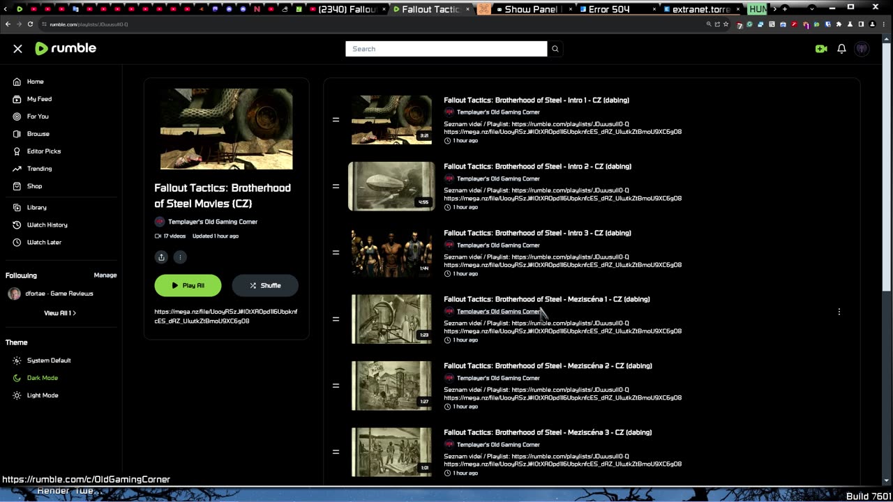Open the Intro 3 - CZ (dabing) title
This screenshot has width=893, height=502.
[537, 233]
